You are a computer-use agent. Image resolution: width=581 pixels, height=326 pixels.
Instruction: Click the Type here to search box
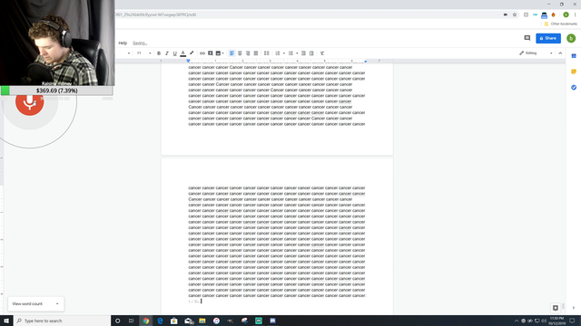(63, 321)
